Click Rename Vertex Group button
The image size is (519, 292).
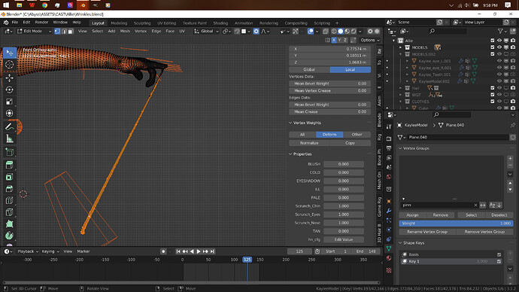(x=427, y=232)
